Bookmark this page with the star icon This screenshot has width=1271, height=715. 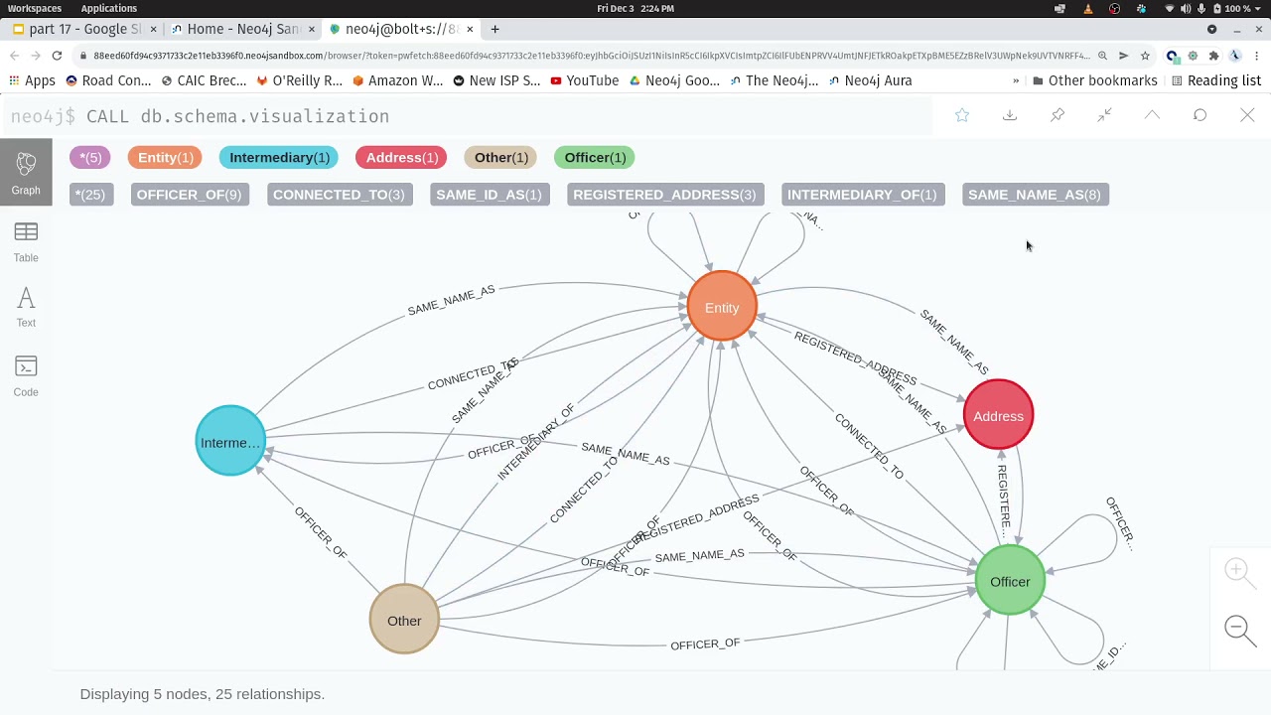[1145, 56]
